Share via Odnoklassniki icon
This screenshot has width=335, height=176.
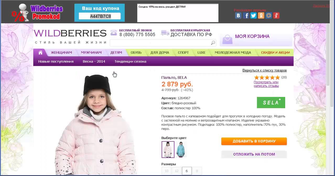[261, 15]
